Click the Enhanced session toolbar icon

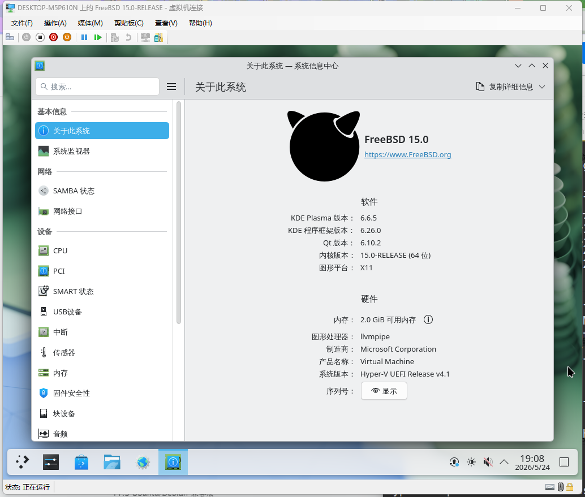tap(145, 37)
